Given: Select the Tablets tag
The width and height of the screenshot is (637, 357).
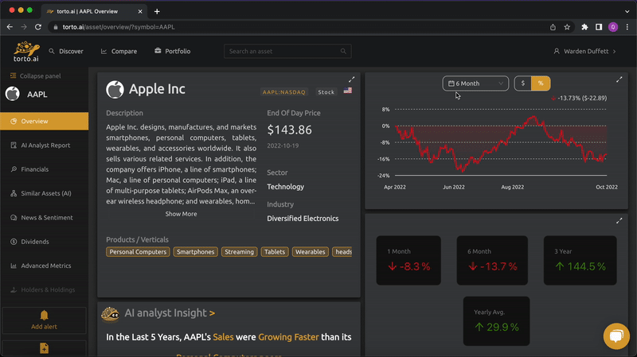Looking at the screenshot, I should 275,252.
